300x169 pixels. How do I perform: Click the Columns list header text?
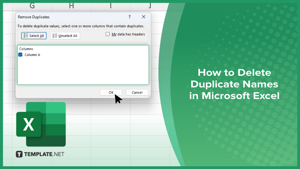(26, 49)
